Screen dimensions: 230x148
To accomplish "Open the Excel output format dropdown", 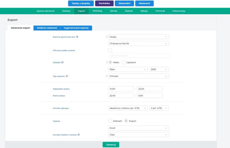I will pyautogui.click(x=138, y=128).
